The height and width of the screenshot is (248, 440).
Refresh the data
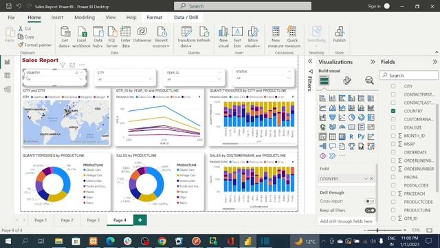point(203,34)
